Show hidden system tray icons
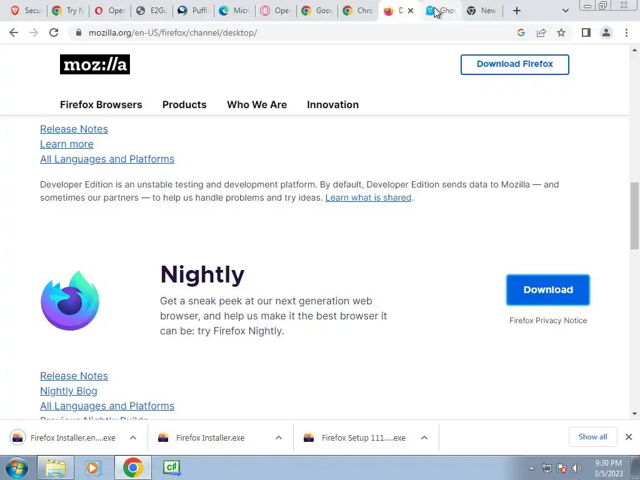 pos(531,468)
